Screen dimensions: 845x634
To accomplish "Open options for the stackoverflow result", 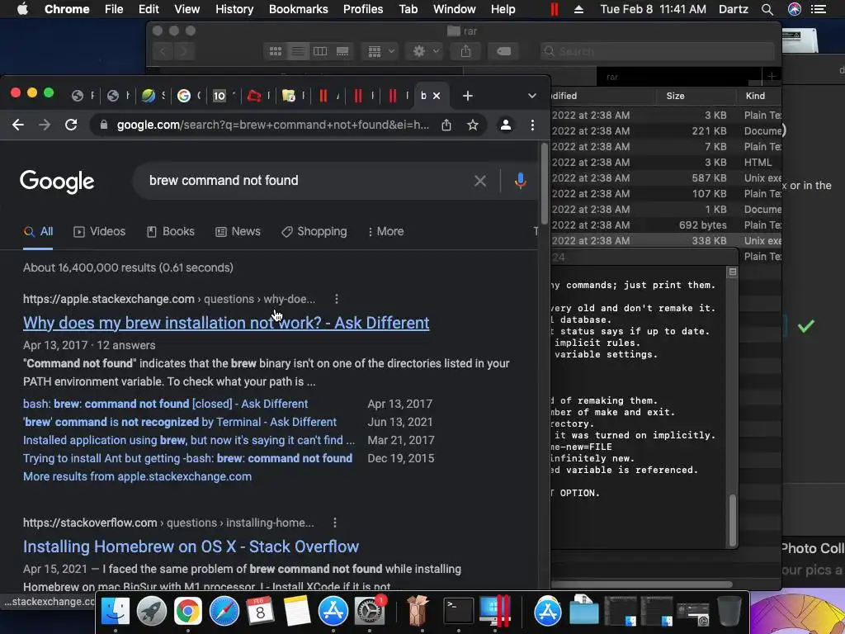I will point(335,523).
